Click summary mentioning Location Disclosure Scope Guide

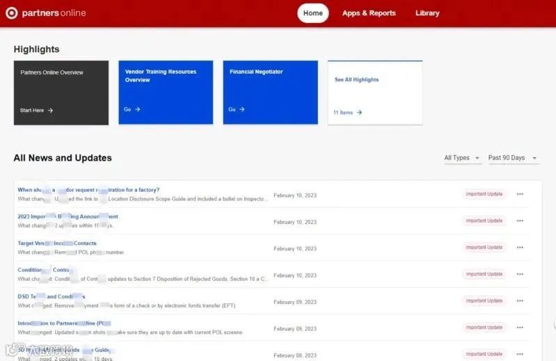(x=143, y=199)
